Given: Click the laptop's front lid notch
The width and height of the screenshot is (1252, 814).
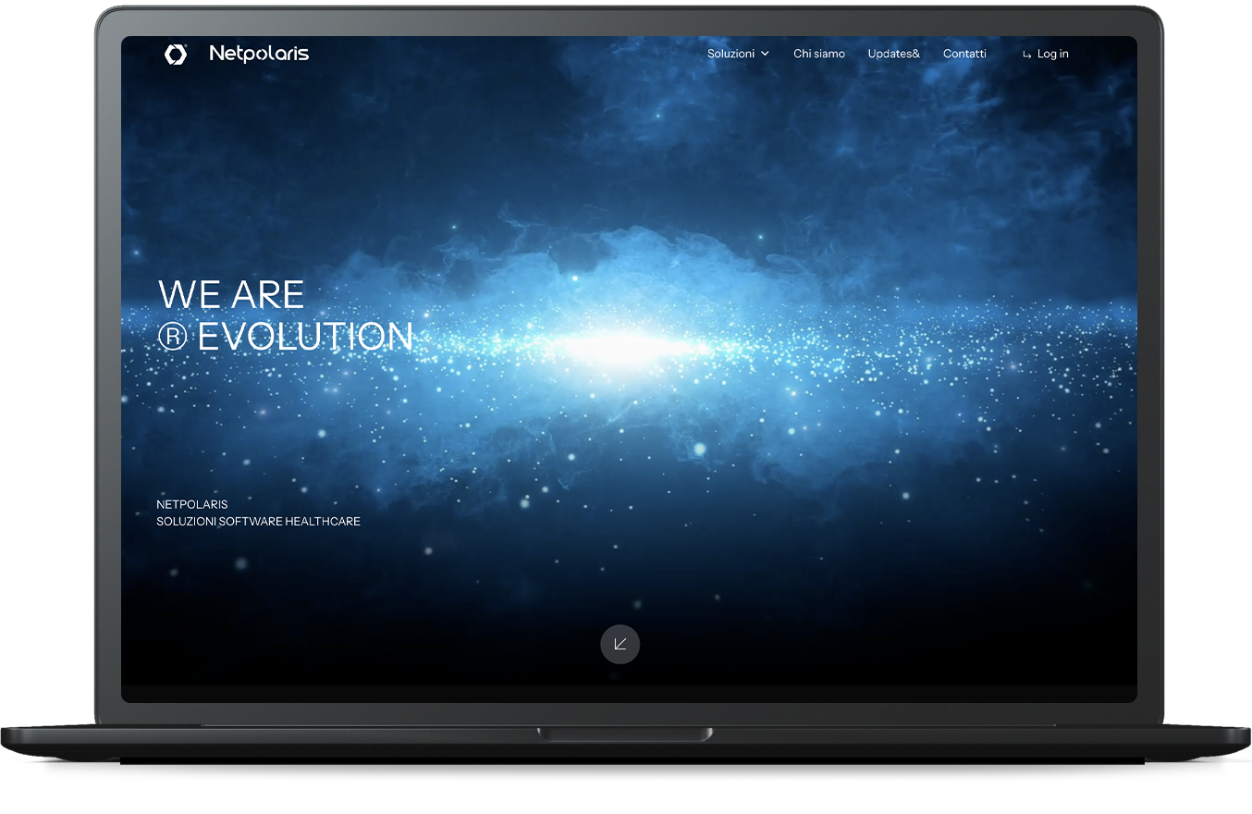Looking at the screenshot, I should (625, 734).
